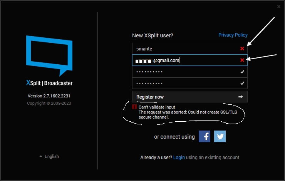Viewport: 285px width, 181px height.
Task: Click the Register now button
Action: [x=190, y=97]
